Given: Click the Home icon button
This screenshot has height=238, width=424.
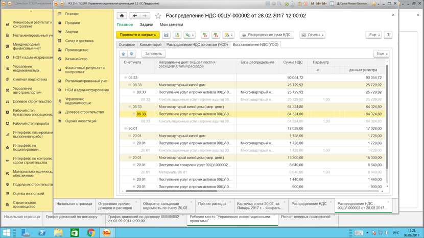Looking at the screenshot, I should [x=122, y=16].
